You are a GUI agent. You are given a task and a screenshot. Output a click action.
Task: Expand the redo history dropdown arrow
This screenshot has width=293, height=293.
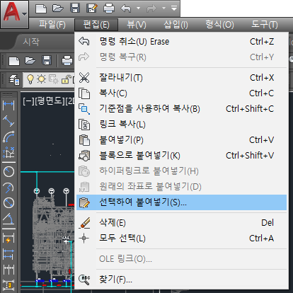coord(163,8)
